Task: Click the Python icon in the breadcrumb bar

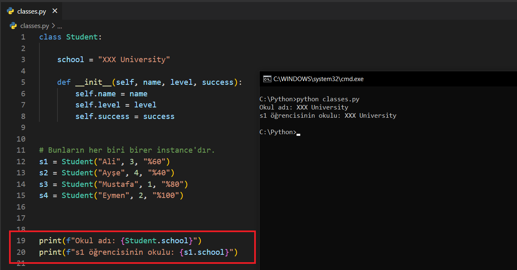Action: 14,26
